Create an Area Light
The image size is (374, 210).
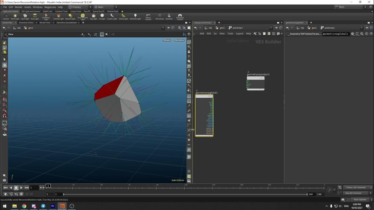click(x=35, y=17)
